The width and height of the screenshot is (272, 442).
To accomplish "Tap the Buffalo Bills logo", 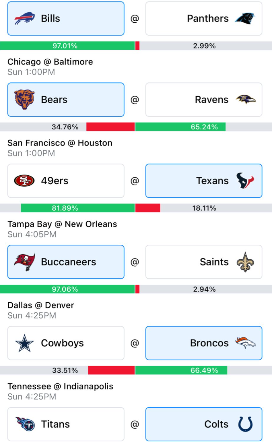I will (x=25, y=19).
